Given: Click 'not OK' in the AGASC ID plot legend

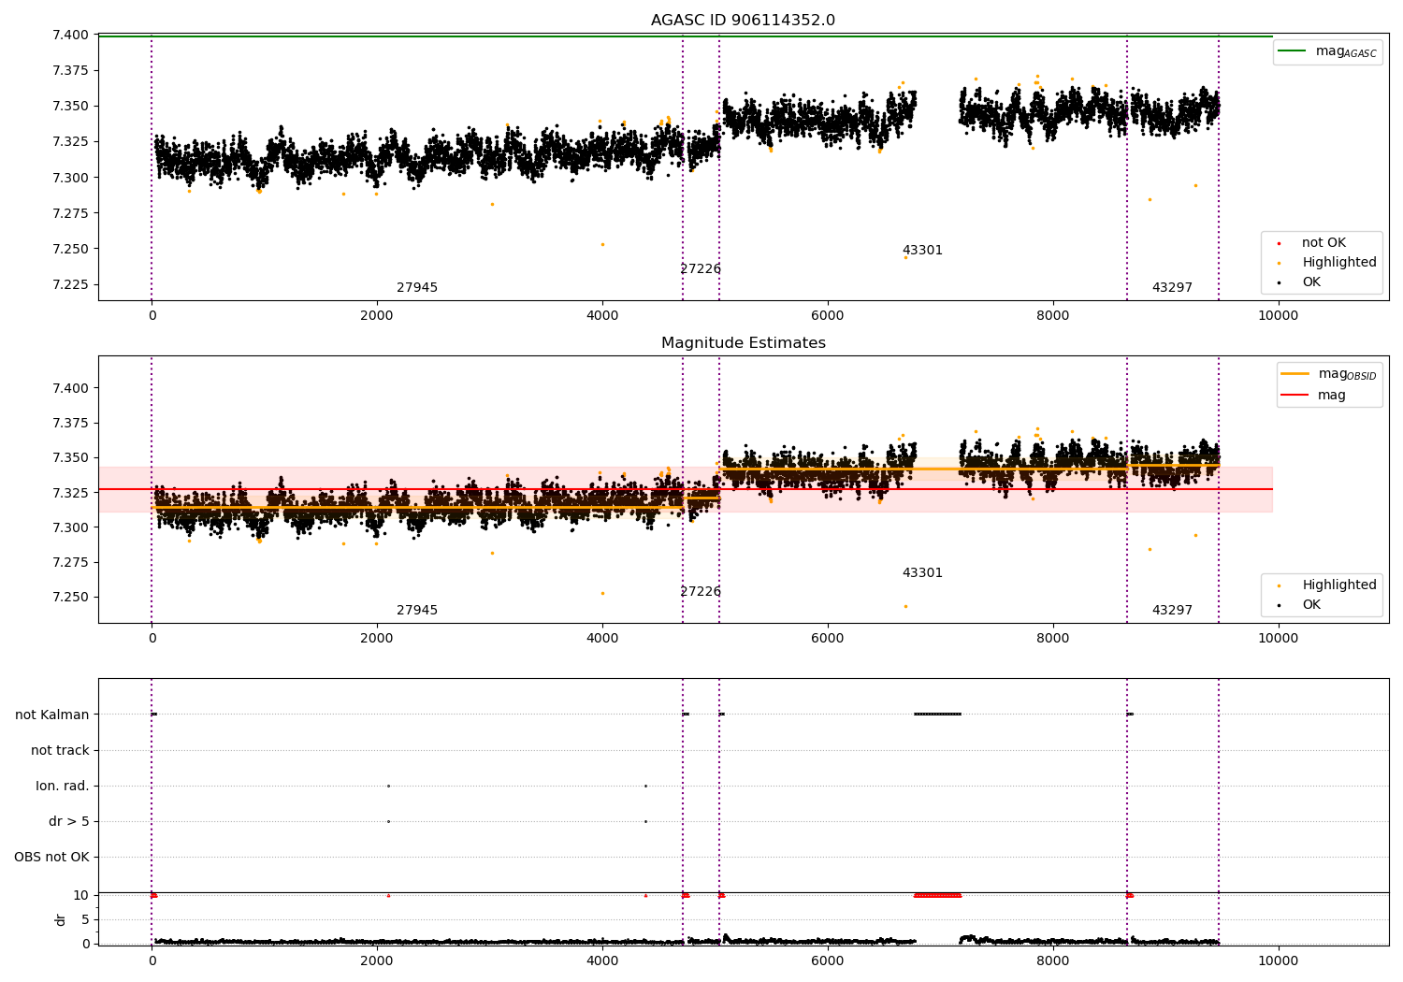Looking at the screenshot, I should [x=1323, y=243].
